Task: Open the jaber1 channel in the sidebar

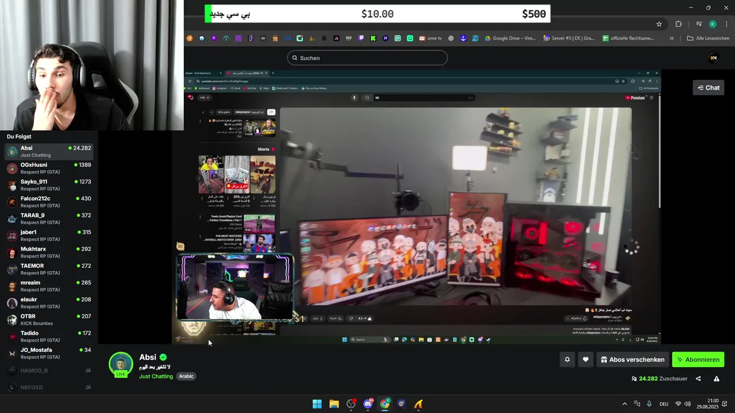Action: click(49, 235)
